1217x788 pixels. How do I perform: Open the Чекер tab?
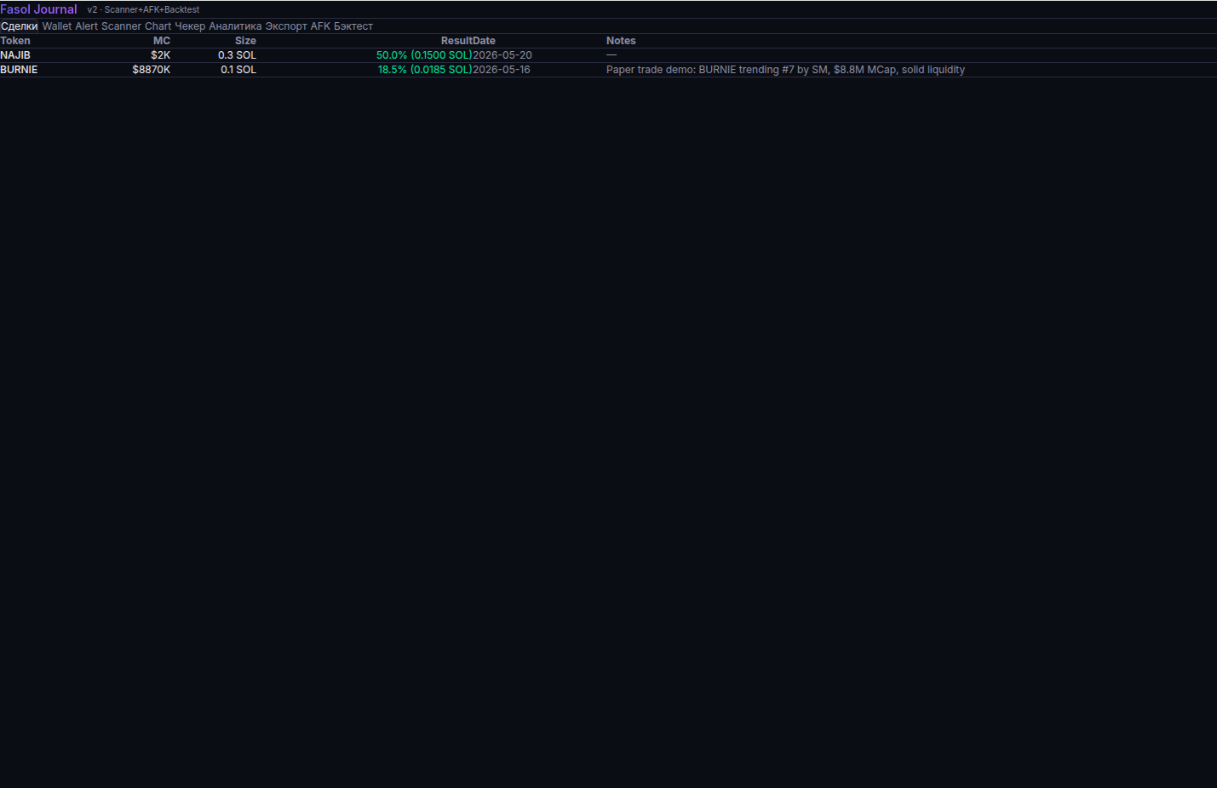190,26
